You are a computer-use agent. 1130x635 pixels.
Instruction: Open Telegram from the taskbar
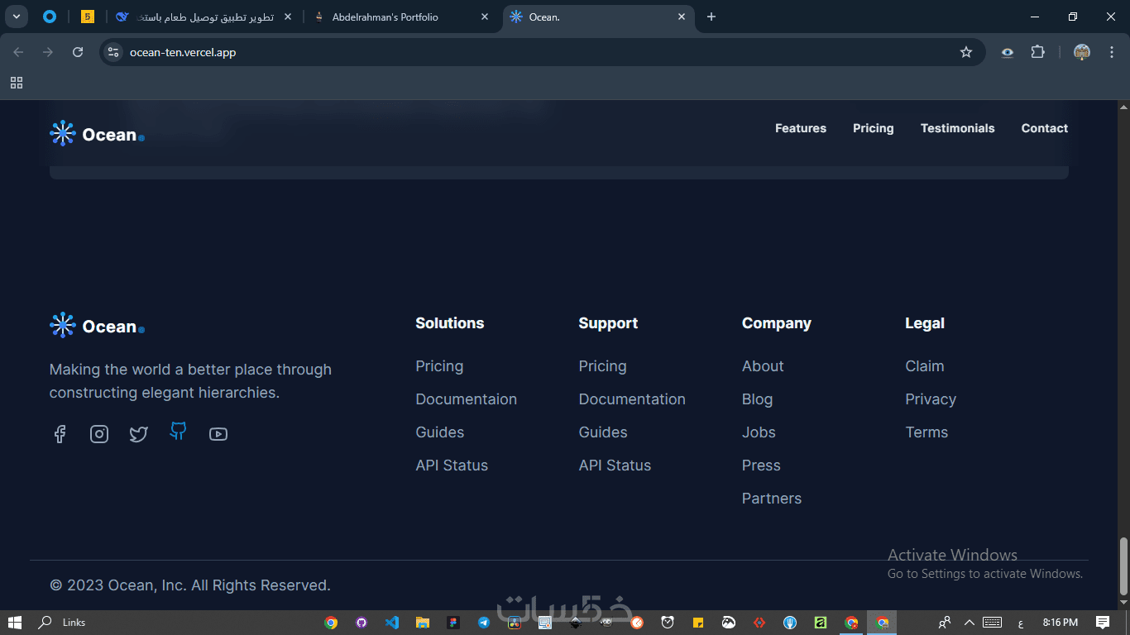point(483,623)
